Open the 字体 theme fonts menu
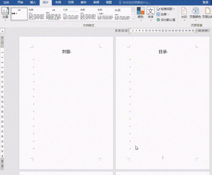212x175 pixels. (150, 14)
